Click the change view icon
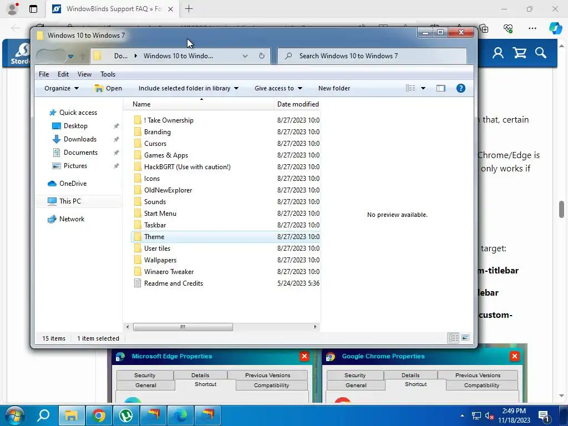This screenshot has width=568, height=426. pos(410,88)
